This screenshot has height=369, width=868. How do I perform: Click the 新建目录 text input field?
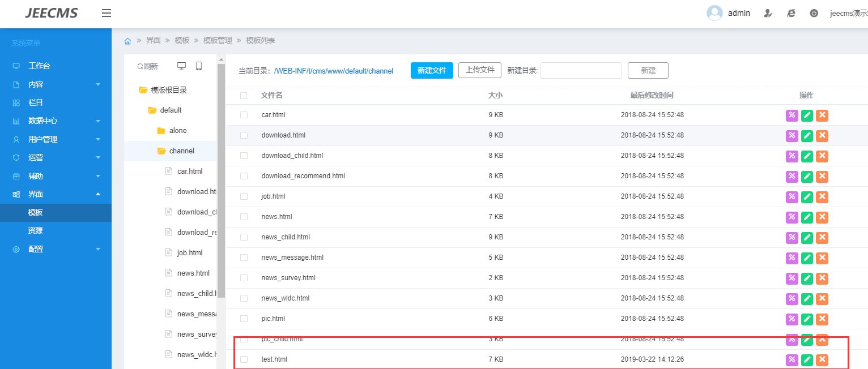point(581,71)
